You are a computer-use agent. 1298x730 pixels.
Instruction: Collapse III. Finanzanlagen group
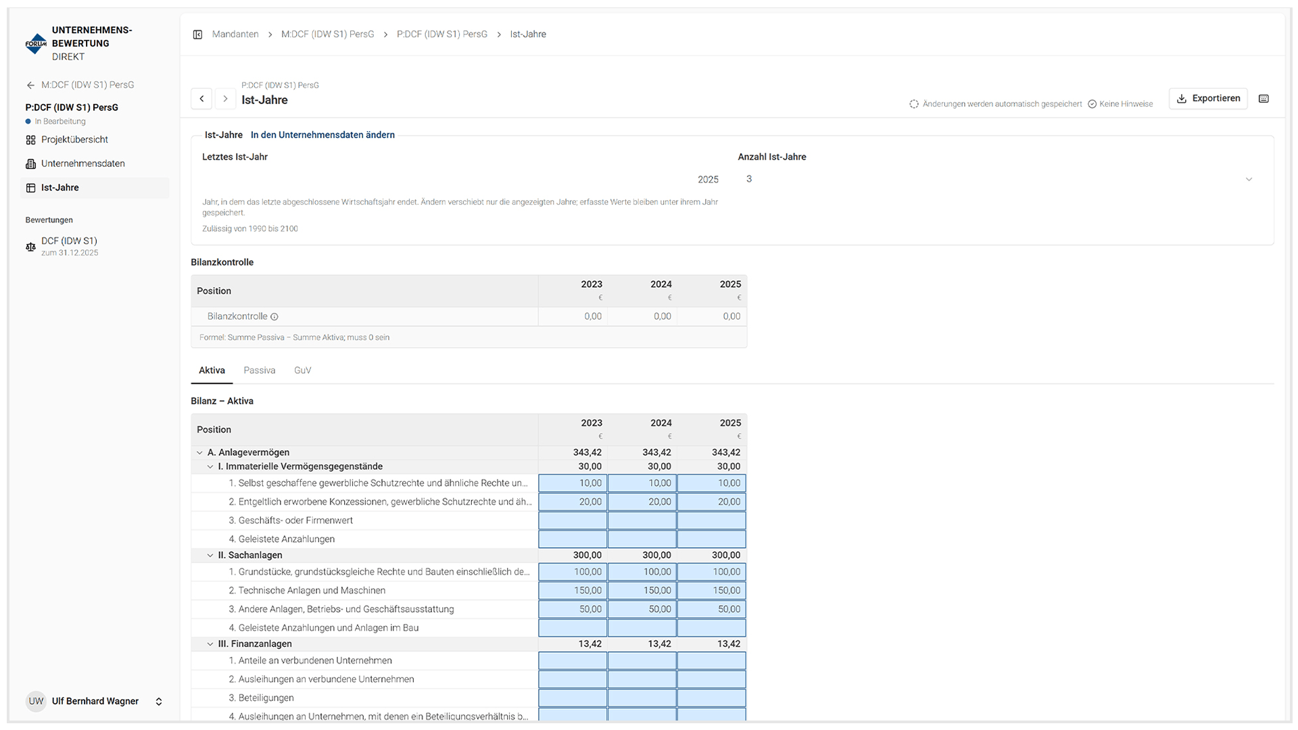pos(210,645)
